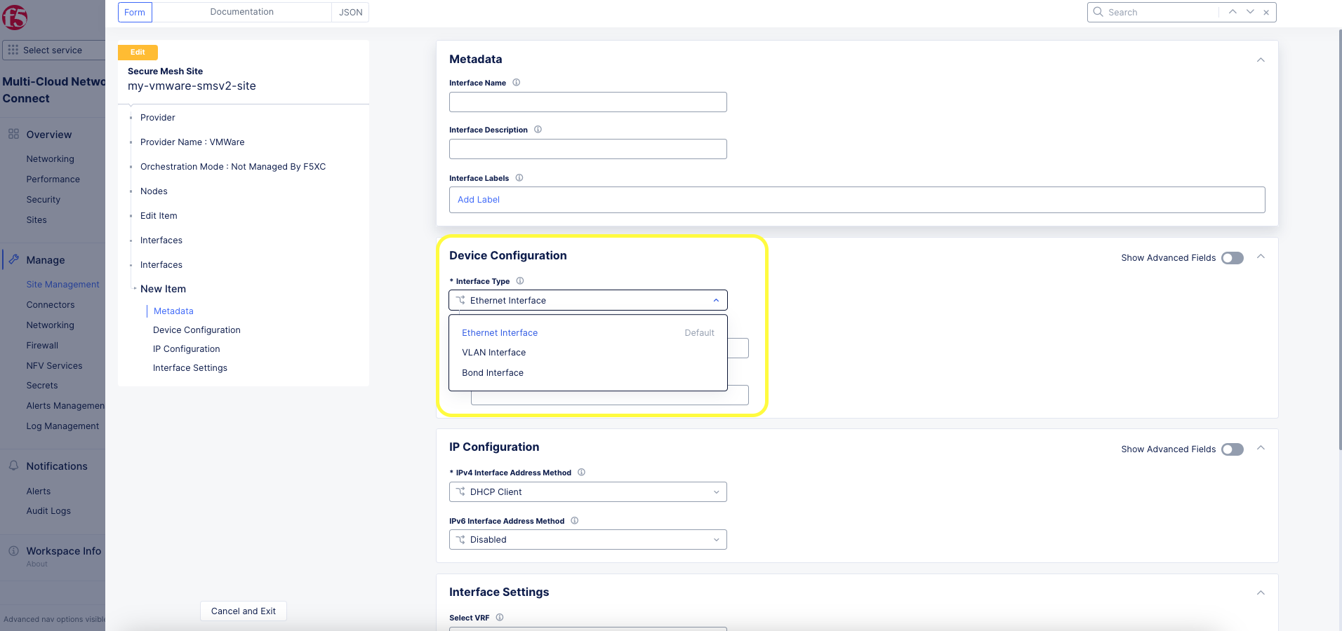Collapse the Metadata section
Image resolution: width=1342 pixels, height=631 pixels.
pos(1261,60)
